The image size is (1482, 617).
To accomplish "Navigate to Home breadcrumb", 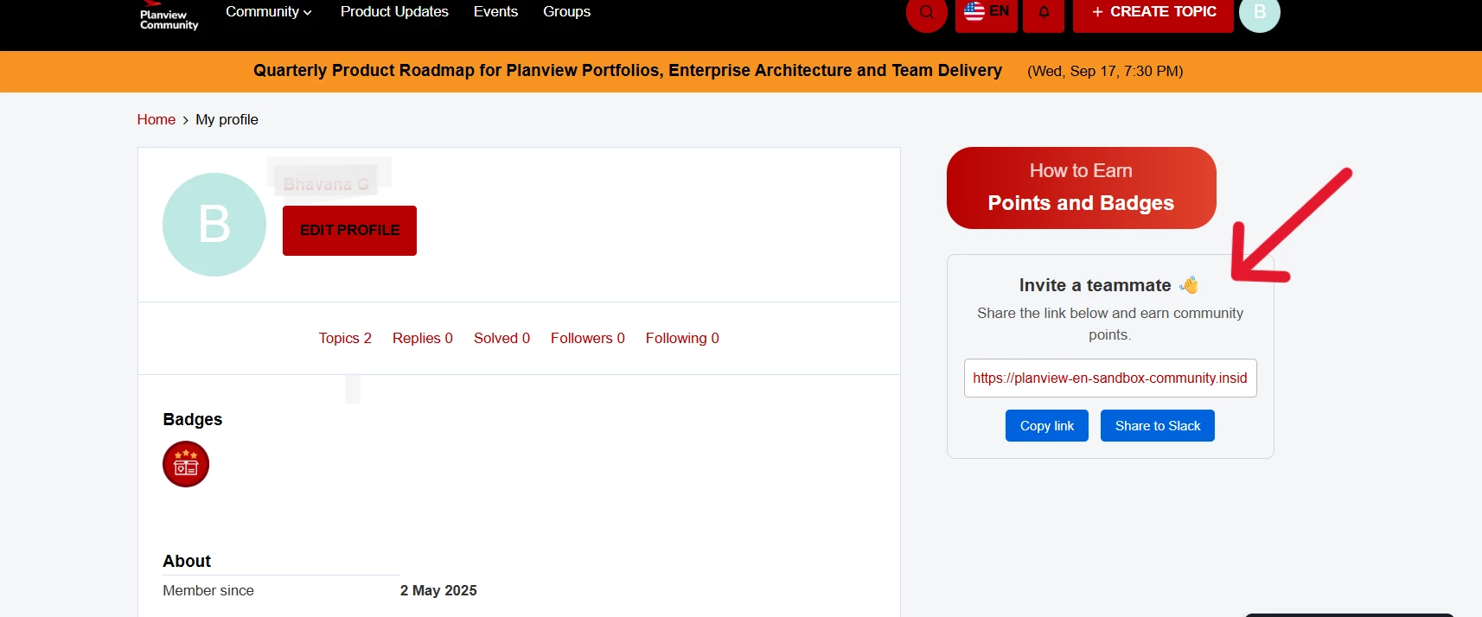I will coord(157,119).
